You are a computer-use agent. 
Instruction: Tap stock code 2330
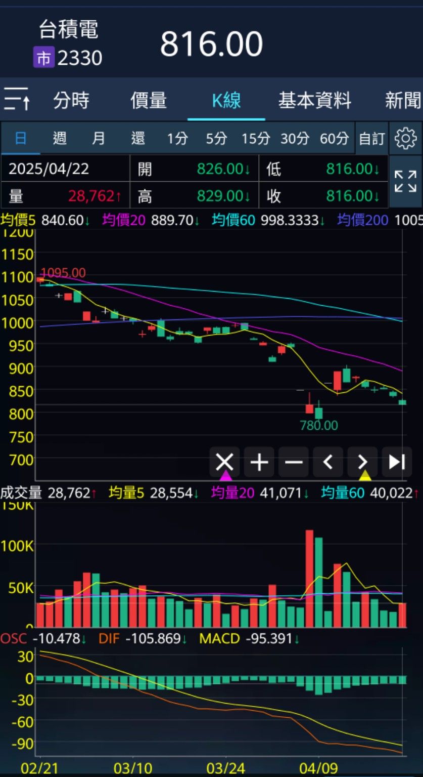[80, 58]
